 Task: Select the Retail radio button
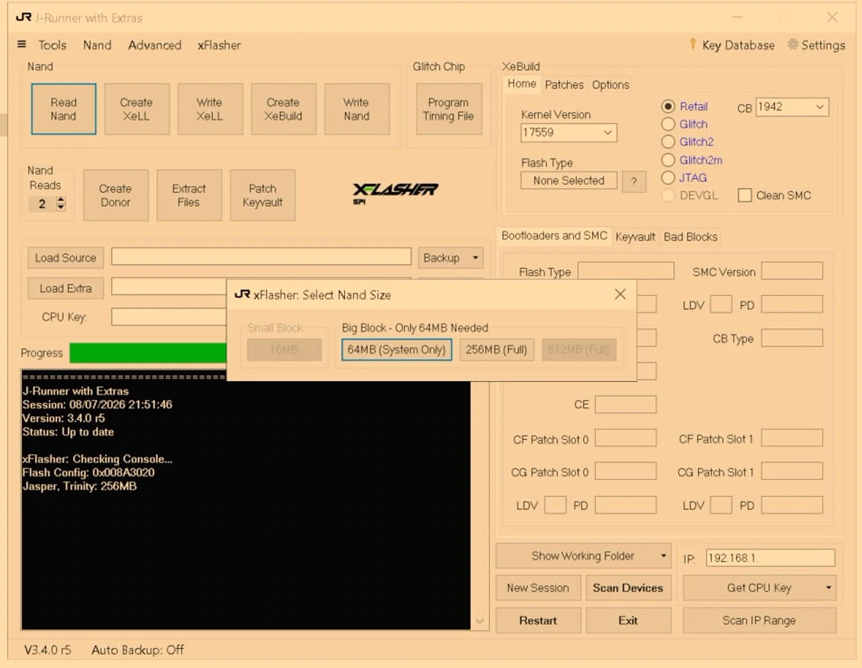click(668, 106)
